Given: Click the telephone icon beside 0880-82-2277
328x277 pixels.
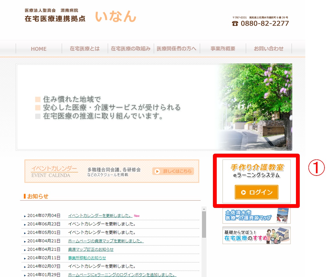Looking at the screenshot, I should coord(235,24).
